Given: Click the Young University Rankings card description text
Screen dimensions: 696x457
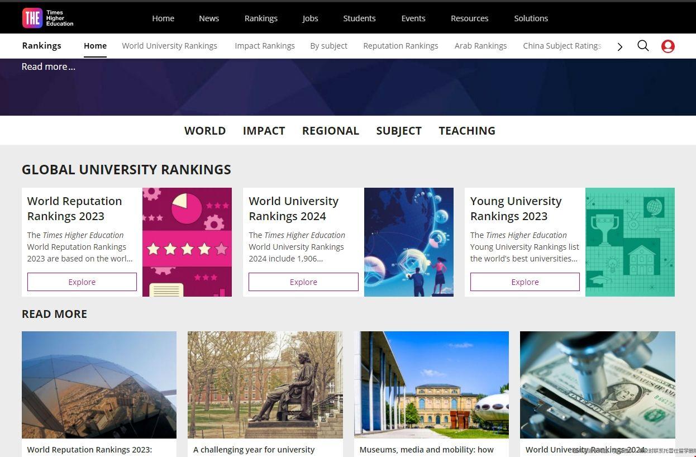Looking at the screenshot, I should [x=525, y=247].
